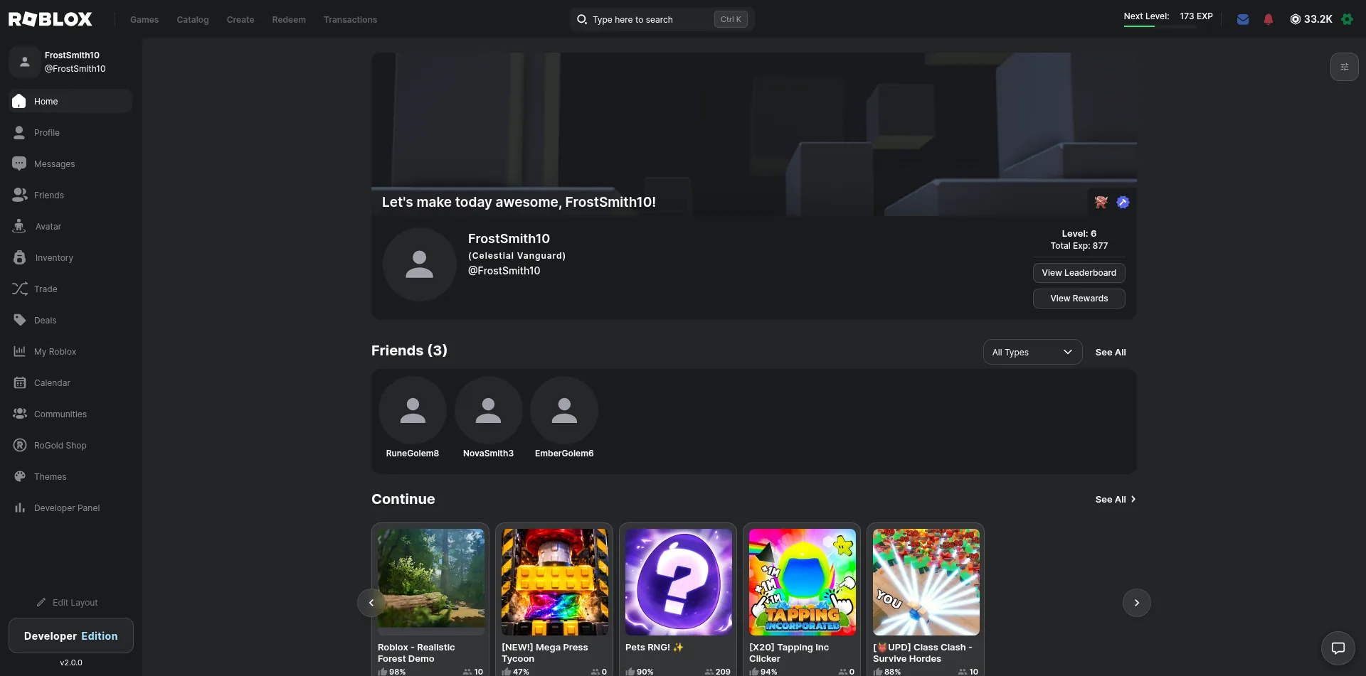Click the View Rewards button
The width and height of the screenshot is (1366, 676).
pyautogui.click(x=1079, y=299)
